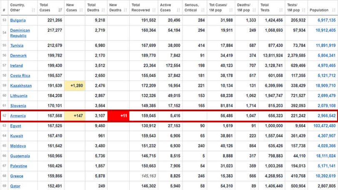Sort by Total Recovered column icon
338x190 pixels.
pos(154,10)
